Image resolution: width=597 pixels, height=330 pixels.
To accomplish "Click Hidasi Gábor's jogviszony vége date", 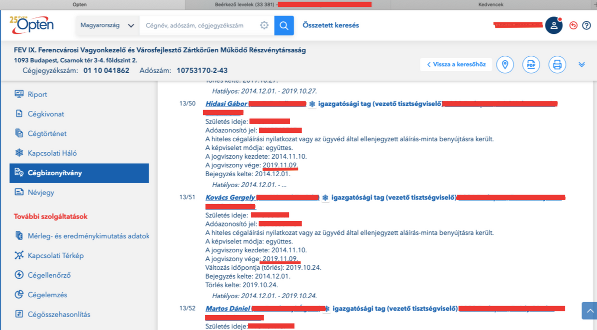I will click(280, 165).
